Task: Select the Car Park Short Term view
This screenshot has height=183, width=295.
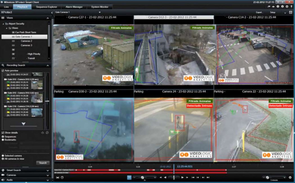Action: click(26, 32)
